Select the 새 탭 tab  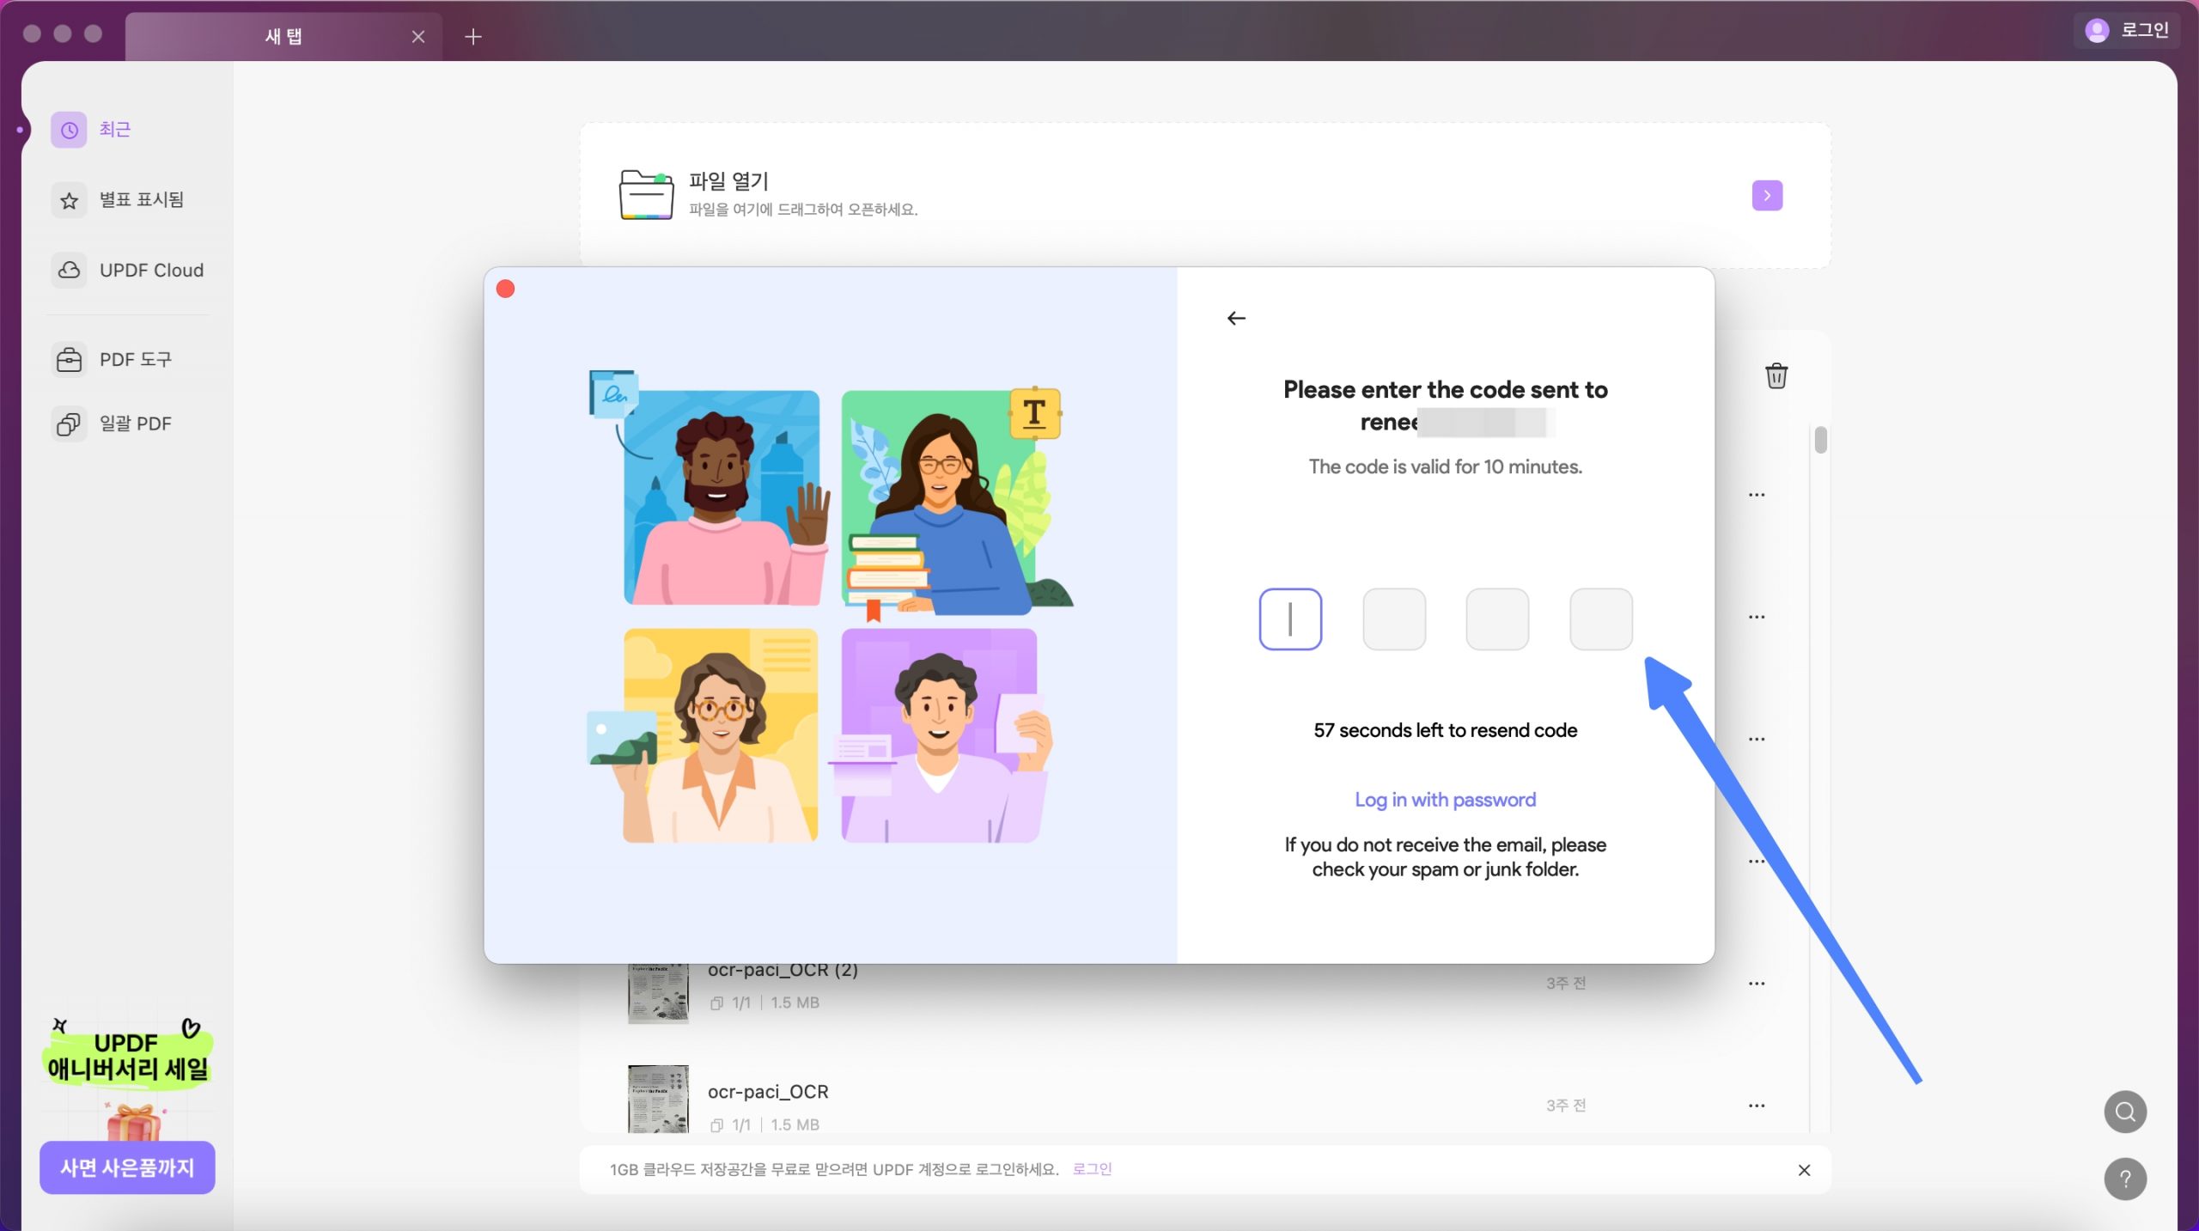click(283, 37)
